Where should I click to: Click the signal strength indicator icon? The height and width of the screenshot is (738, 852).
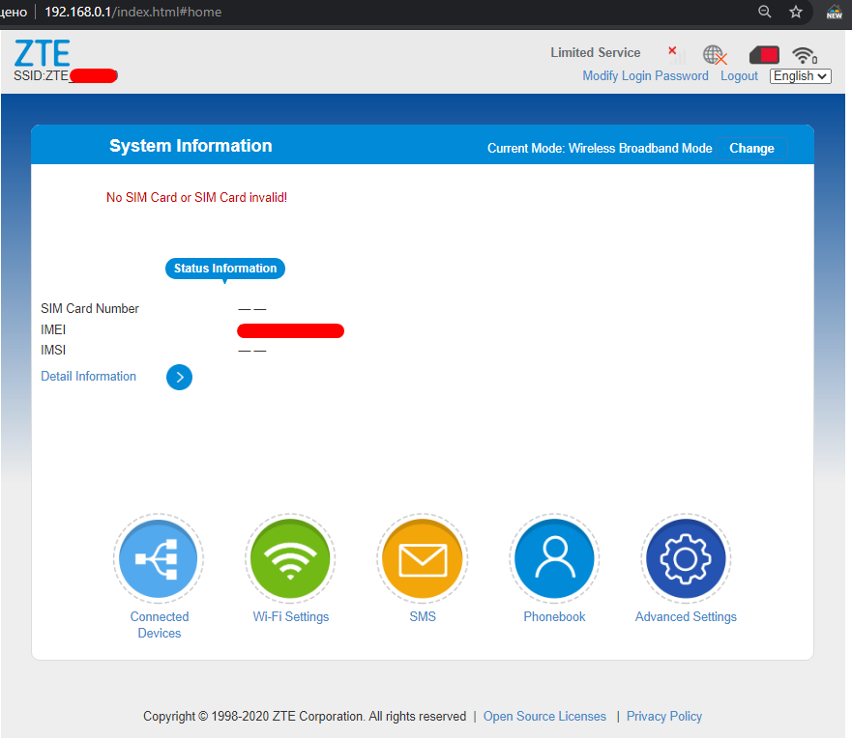(676, 54)
